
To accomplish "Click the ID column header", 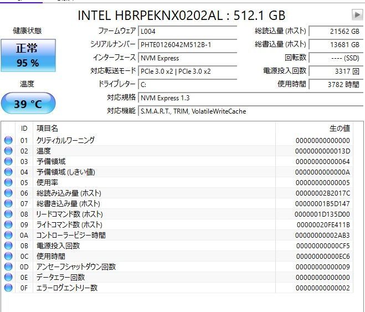I will [x=24, y=129].
